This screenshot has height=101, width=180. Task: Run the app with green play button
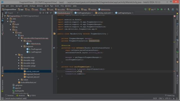158,9
